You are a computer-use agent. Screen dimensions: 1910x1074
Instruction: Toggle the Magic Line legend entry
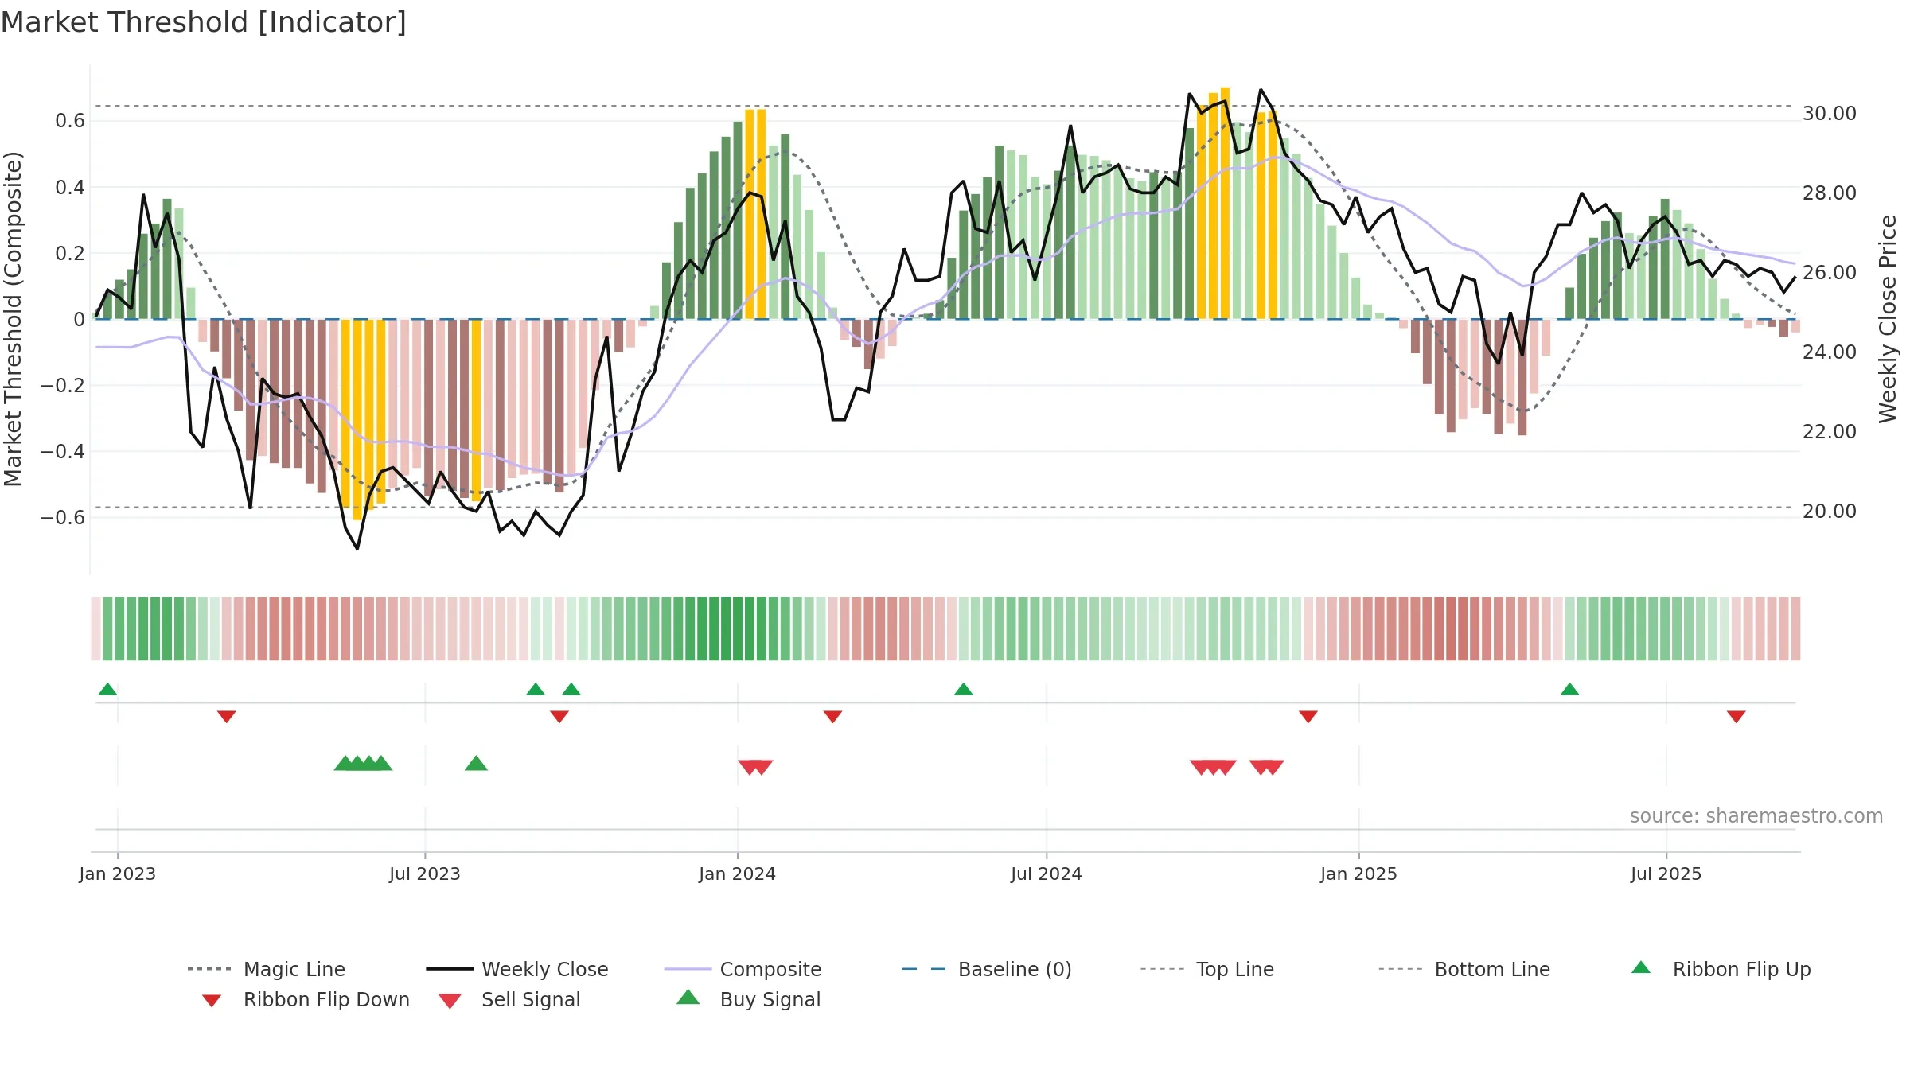pos(266,969)
